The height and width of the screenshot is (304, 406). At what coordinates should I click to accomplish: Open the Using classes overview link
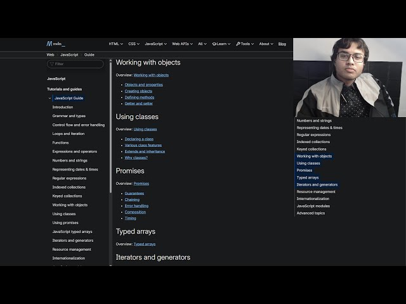pyautogui.click(x=145, y=129)
